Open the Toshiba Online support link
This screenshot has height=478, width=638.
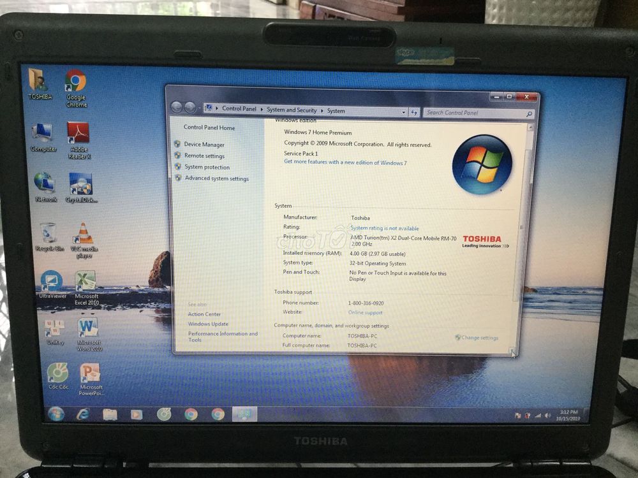click(x=365, y=312)
